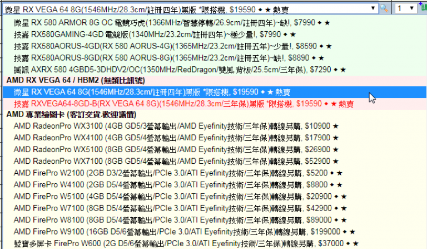Select AMD FirePro W8100 $89000
The width and height of the screenshot is (427, 249).
point(215,220)
